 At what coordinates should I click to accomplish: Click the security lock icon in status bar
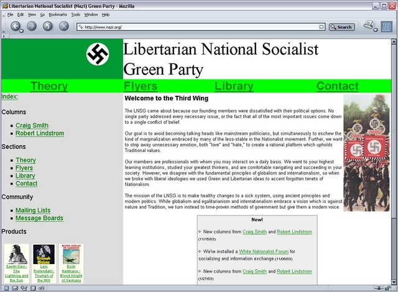pos(387,288)
